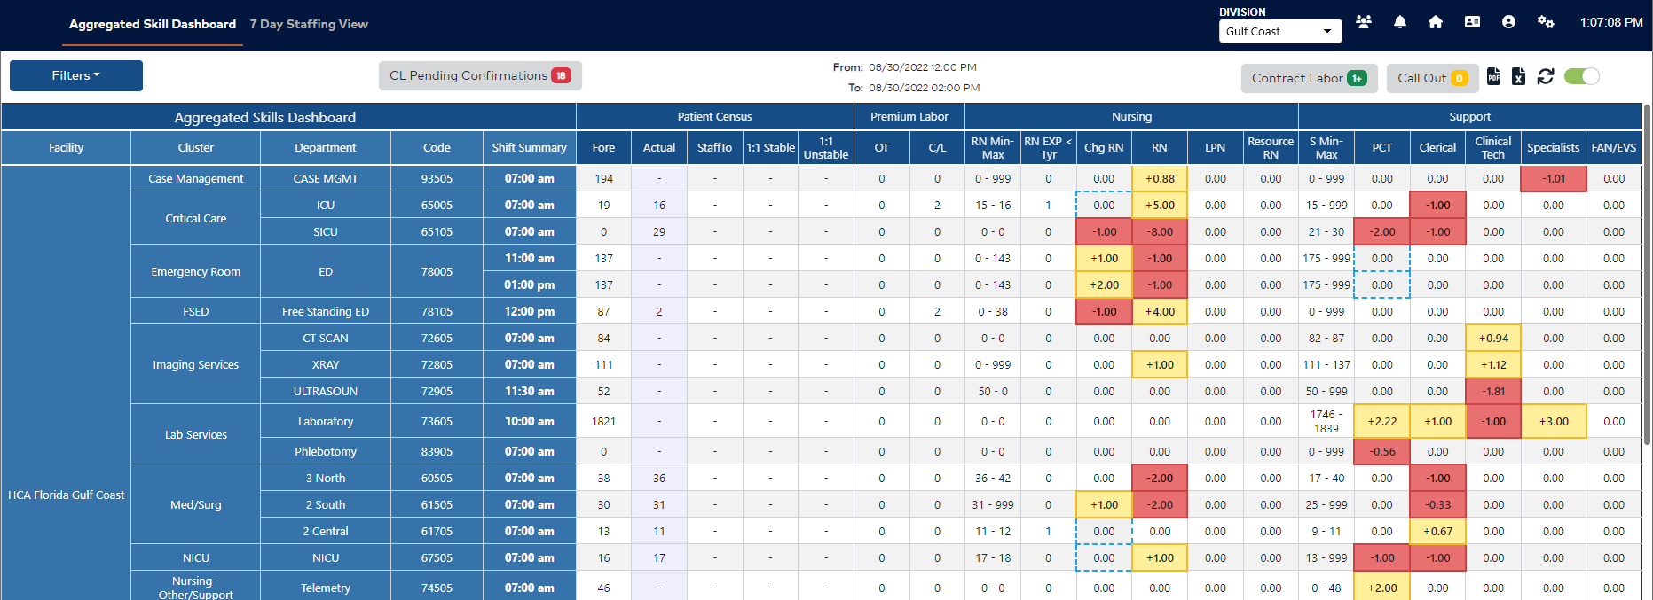Go to Home via house icon
Viewport: 1653px width, 600px height.
(x=1436, y=22)
